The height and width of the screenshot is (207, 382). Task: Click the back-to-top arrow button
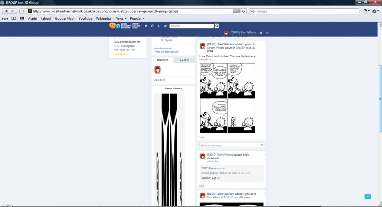tap(368, 197)
